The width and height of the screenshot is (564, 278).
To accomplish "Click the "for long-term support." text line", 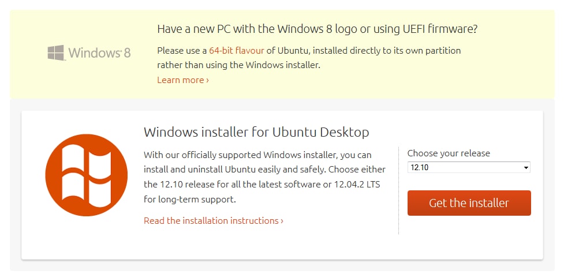I will point(190,199).
